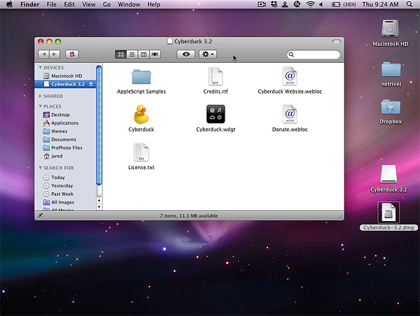Switch to icon view
Screen dimensions: 420x316
click(x=121, y=55)
